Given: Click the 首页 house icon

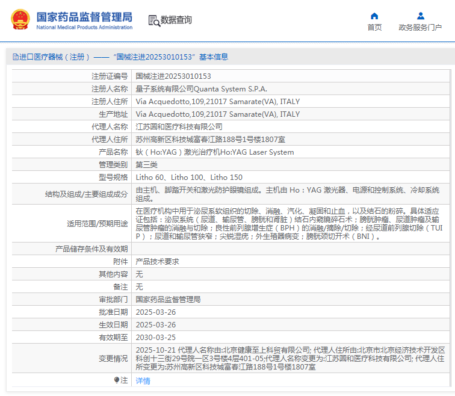Looking at the screenshot, I should (x=374, y=16).
